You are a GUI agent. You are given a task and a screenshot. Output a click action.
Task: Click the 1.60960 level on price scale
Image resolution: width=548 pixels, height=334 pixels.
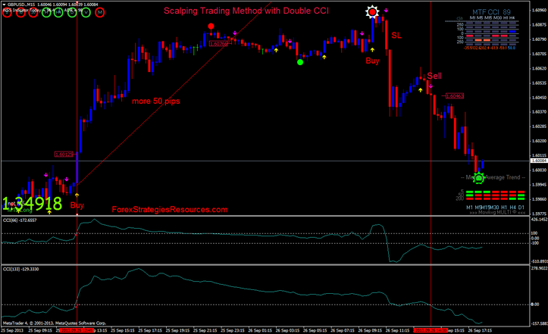click(x=539, y=10)
